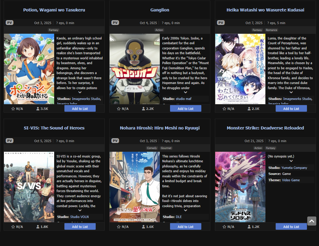This screenshot has height=246, width=319.
Task: Select the Romance genre tag
Action: click(271, 30)
